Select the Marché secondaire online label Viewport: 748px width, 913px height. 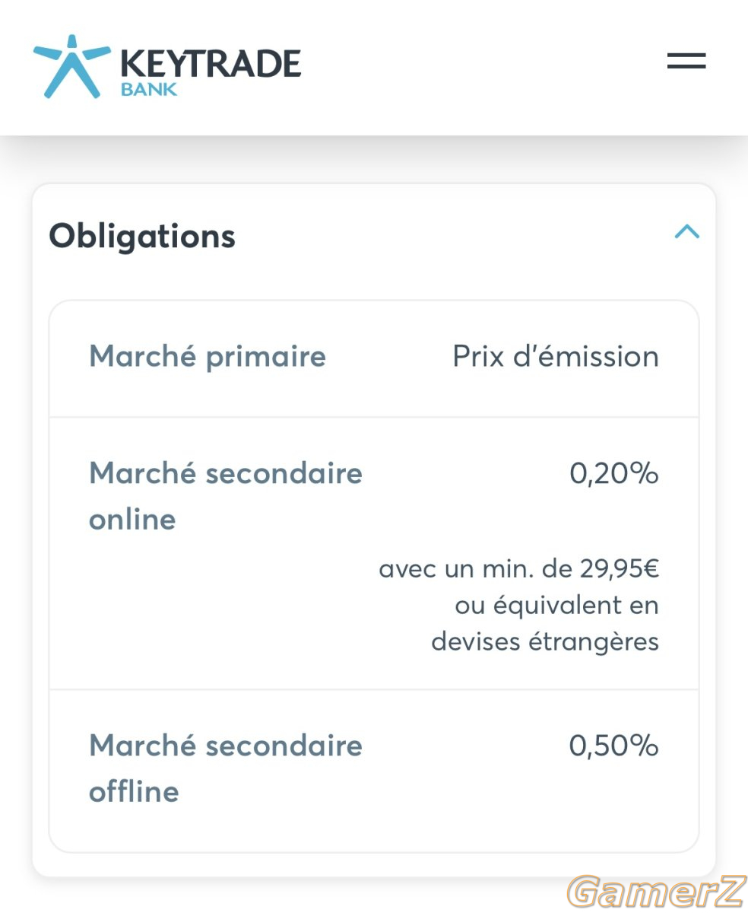pos(226,496)
